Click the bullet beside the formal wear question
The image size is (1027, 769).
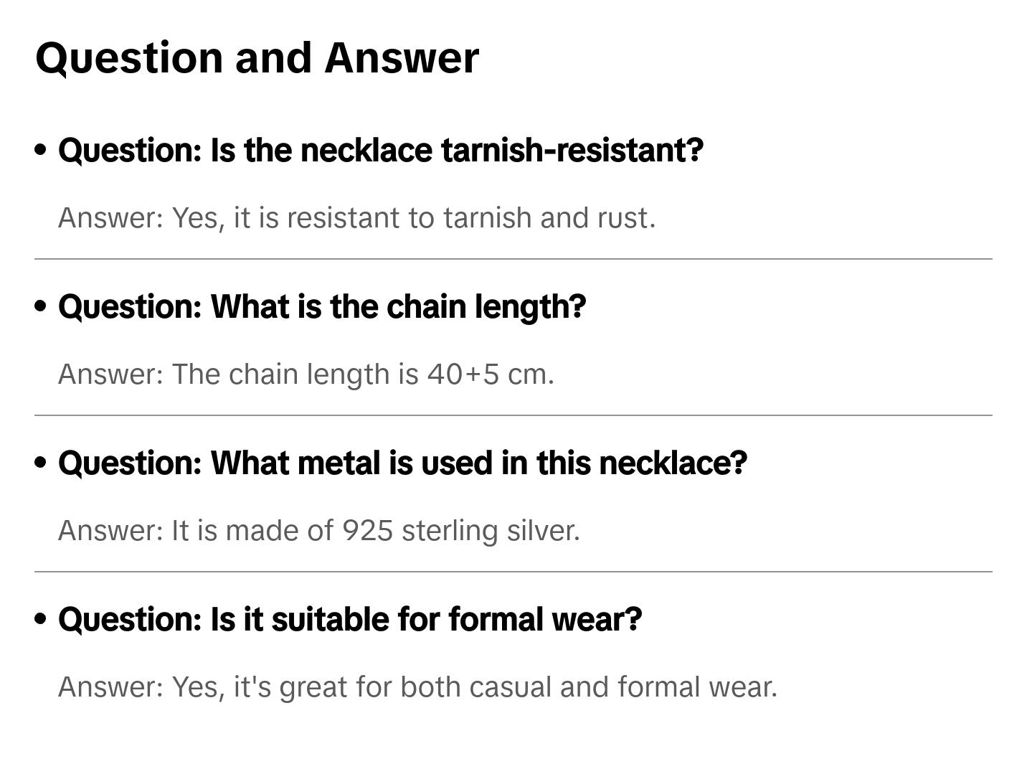(41, 619)
